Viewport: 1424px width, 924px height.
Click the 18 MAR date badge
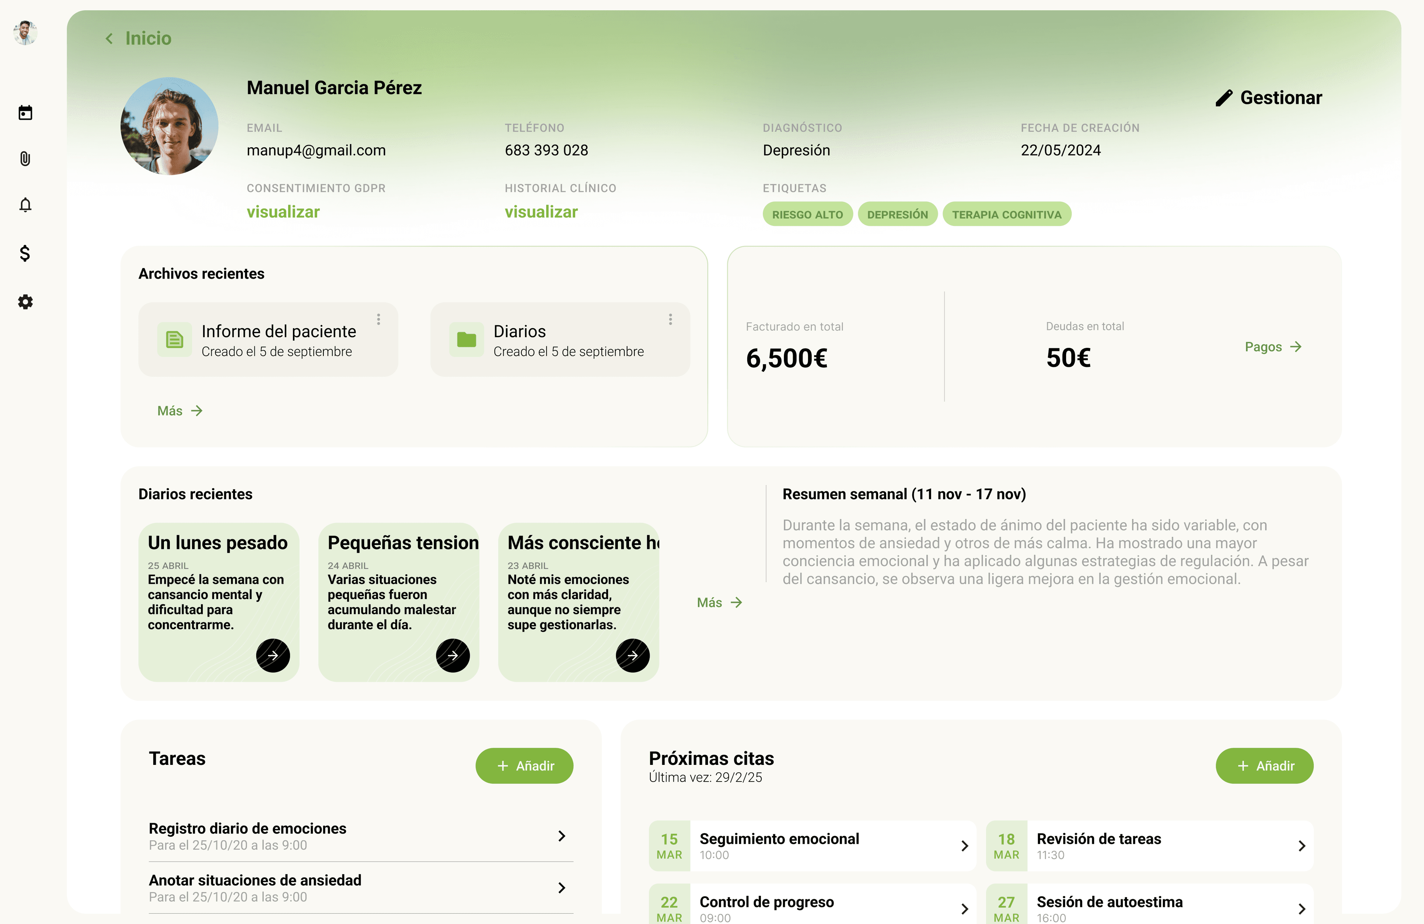click(1007, 846)
